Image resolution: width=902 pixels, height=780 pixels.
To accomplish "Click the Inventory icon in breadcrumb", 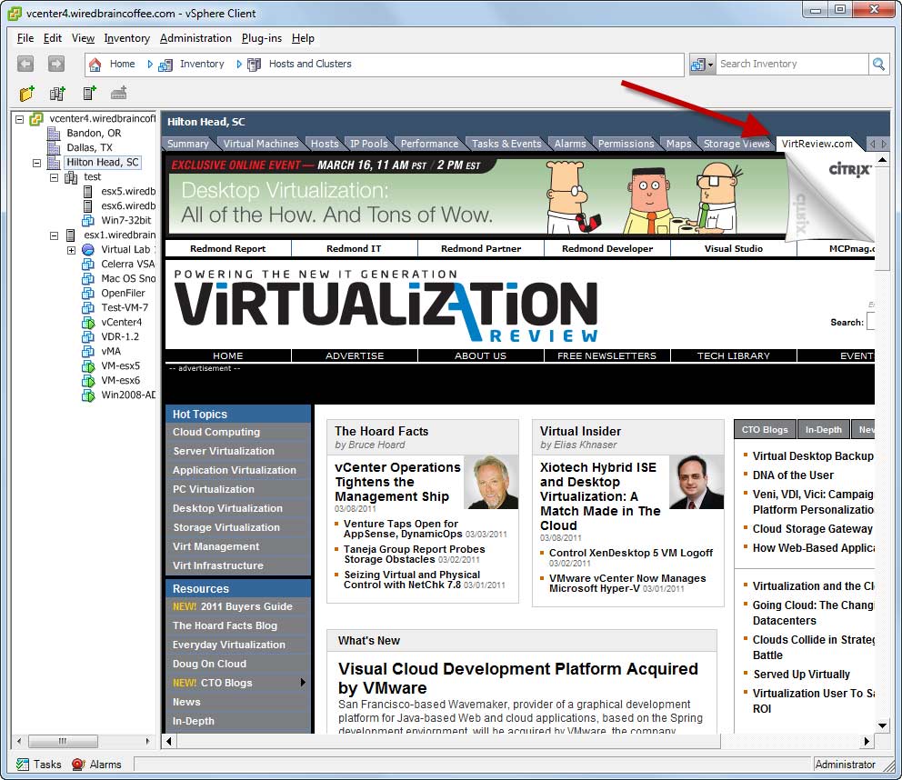I will click(x=165, y=65).
